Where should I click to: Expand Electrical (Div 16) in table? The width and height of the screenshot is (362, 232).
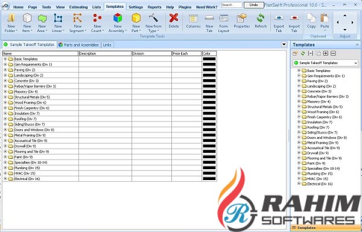point(5,179)
